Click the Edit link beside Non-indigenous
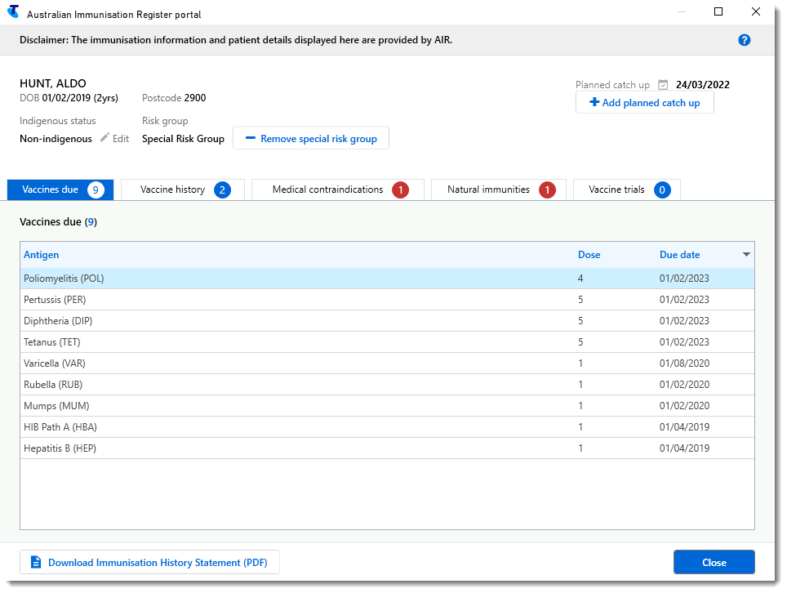This screenshot has height=593, width=787. pos(121,139)
